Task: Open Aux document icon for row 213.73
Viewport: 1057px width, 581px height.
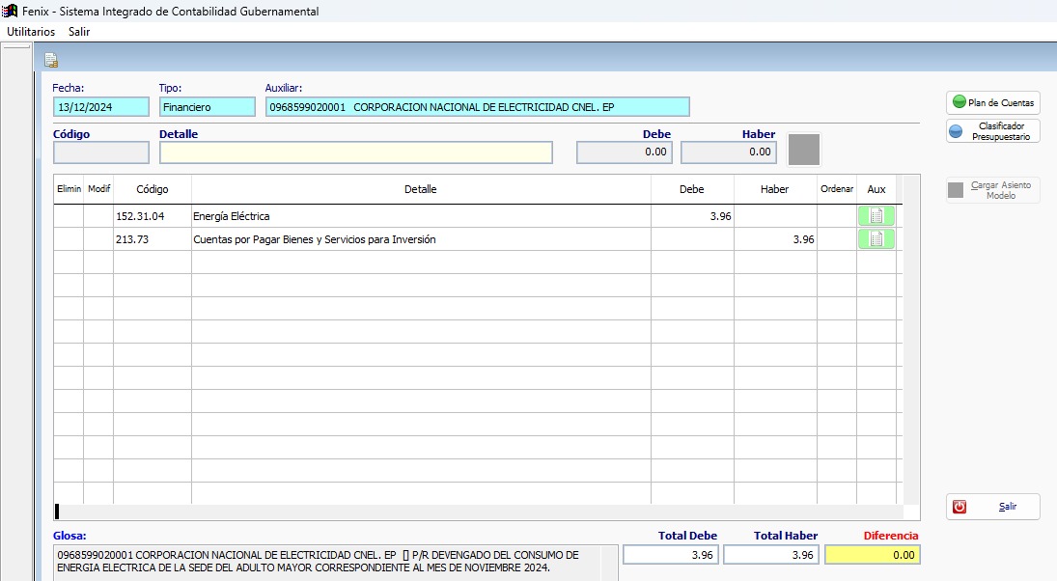Action: coord(876,239)
